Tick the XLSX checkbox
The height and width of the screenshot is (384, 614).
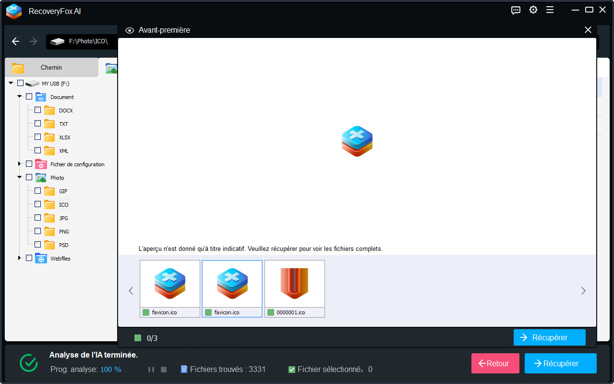[37, 137]
